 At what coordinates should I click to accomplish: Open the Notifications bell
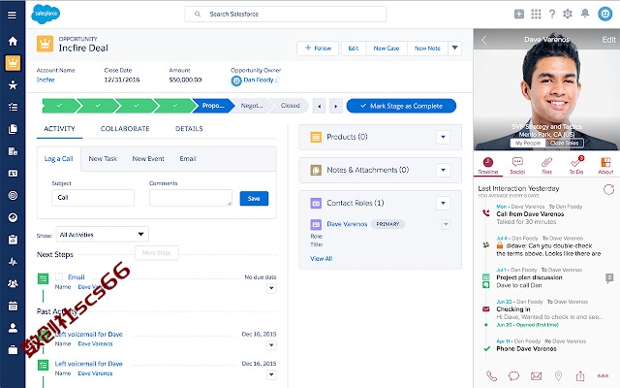(x=585, y=14)
